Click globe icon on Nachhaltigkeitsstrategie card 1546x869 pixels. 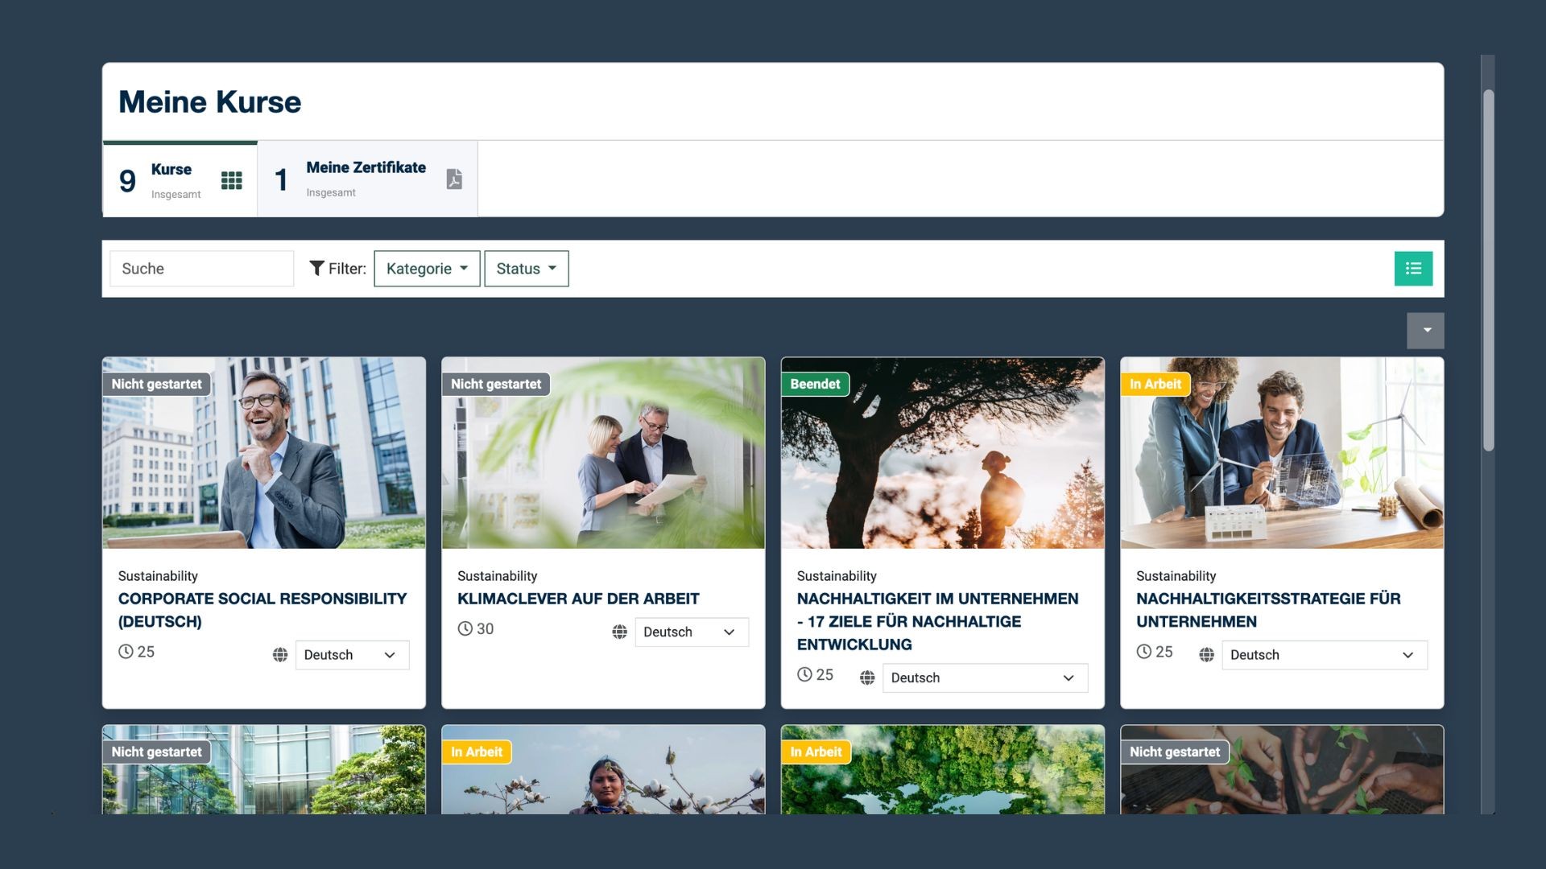tap(1206, 655)
